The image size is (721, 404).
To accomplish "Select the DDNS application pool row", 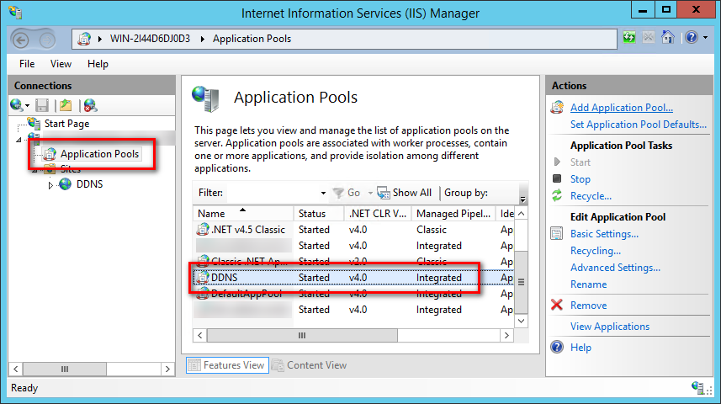I will coord(353,278).
